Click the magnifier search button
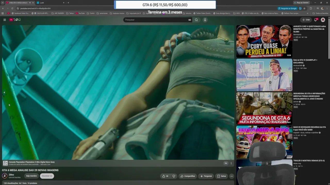Image resolution: width=330 pixels, height=185 pixels. coord(196,20)
